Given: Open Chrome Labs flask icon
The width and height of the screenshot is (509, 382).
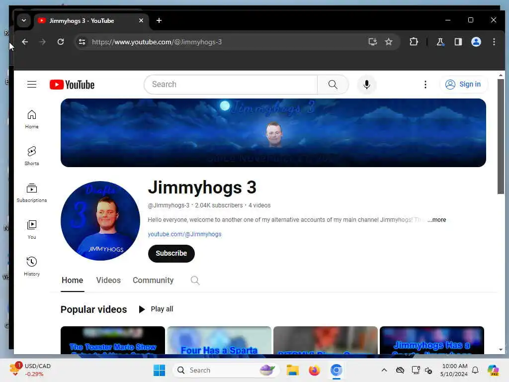Looking at the screenshot, I should 440,42.
